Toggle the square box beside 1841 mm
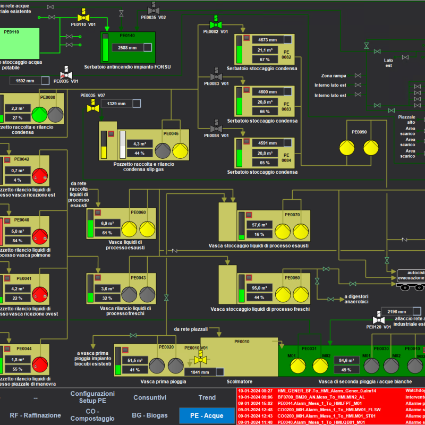The width and height of the screenshot is (425, 425). [220, 372]
